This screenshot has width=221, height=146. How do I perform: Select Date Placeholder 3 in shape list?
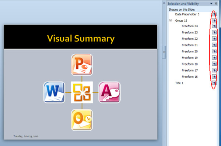[187, 14]
